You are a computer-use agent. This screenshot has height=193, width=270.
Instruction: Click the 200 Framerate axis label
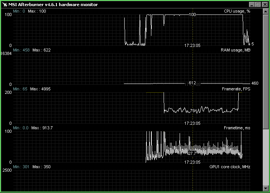pos(8,92)
